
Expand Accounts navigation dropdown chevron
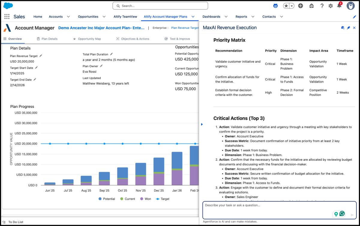tap(68, 17)
